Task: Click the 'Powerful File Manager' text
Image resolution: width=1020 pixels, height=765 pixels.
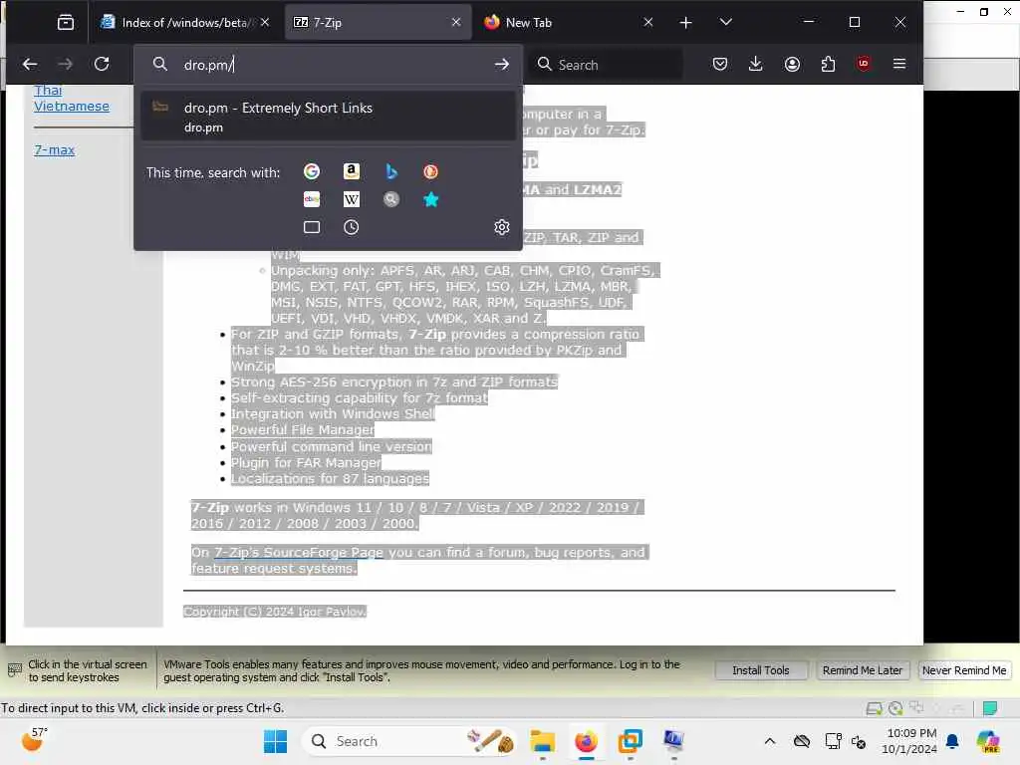Action: click(x=303, y=430)
